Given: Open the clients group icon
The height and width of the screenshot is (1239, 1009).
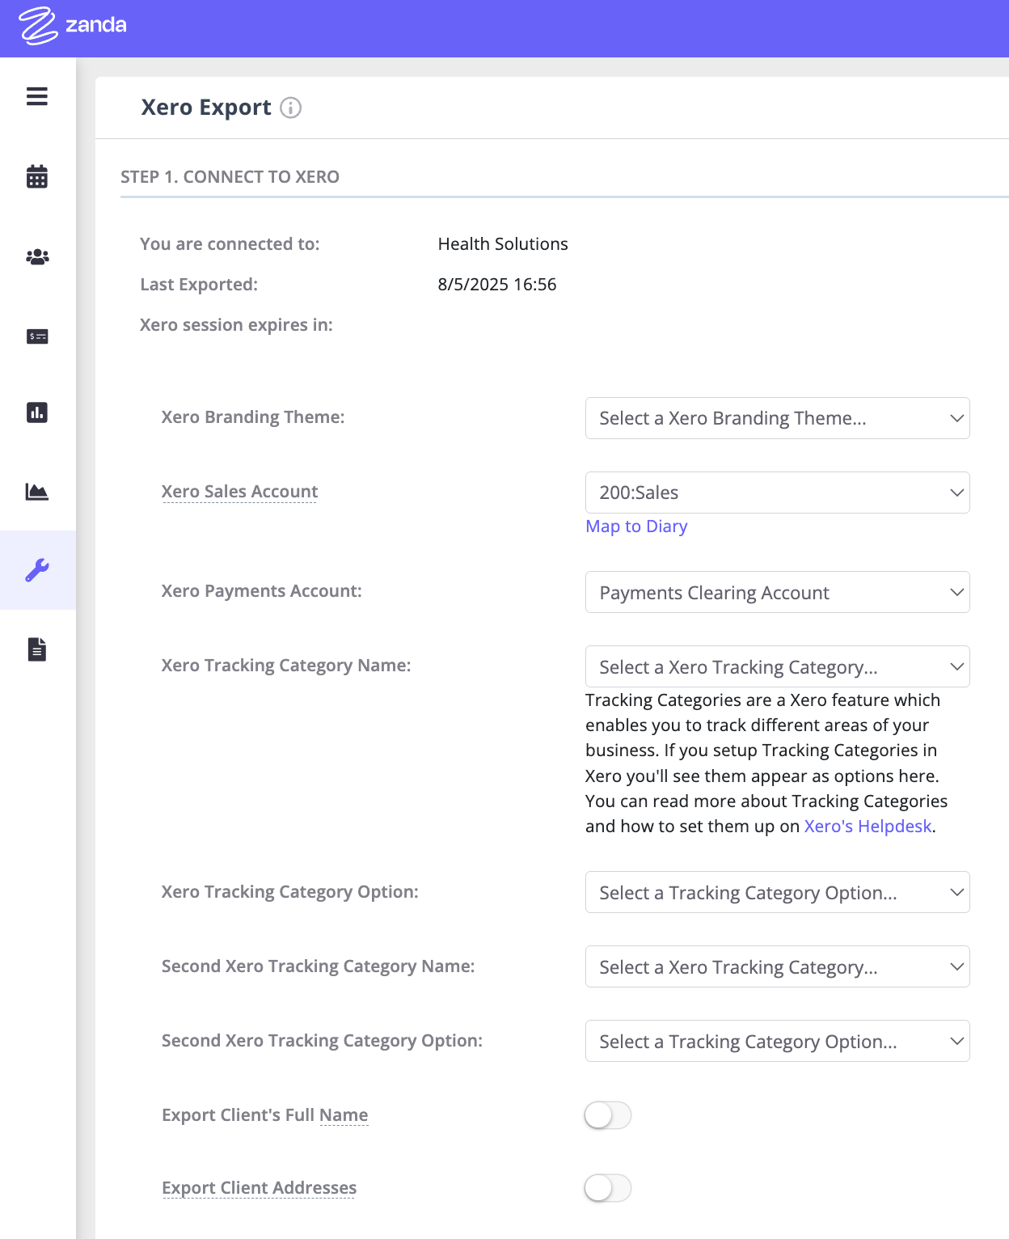Looking at the screenshot, I should click(x=37, y=257).
